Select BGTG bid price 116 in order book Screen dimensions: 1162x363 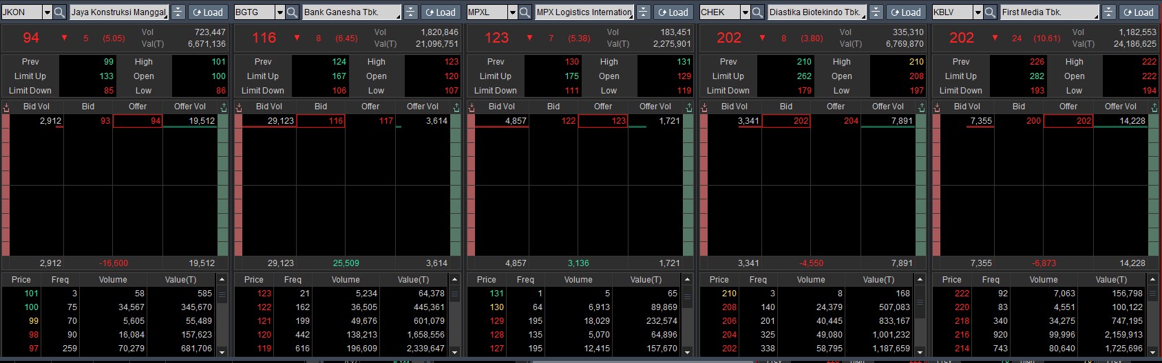tap(321, 121)
